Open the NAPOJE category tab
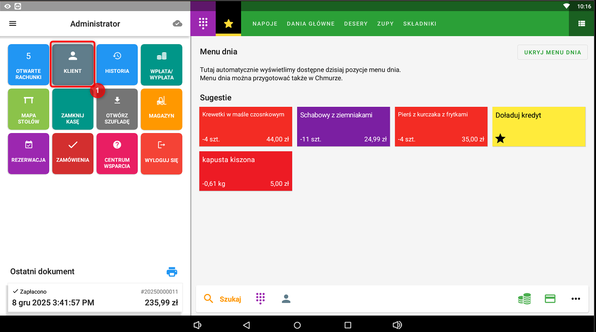Screen dimensions: 596x332 (265, 24)
